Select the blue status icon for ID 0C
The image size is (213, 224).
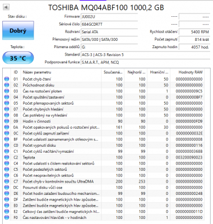point(7,133)
